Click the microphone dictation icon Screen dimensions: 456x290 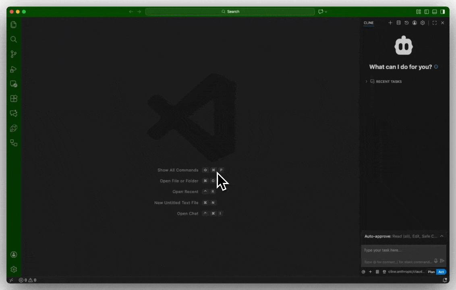[435, 261]
